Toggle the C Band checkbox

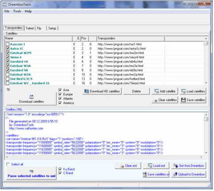pos(60,173)
